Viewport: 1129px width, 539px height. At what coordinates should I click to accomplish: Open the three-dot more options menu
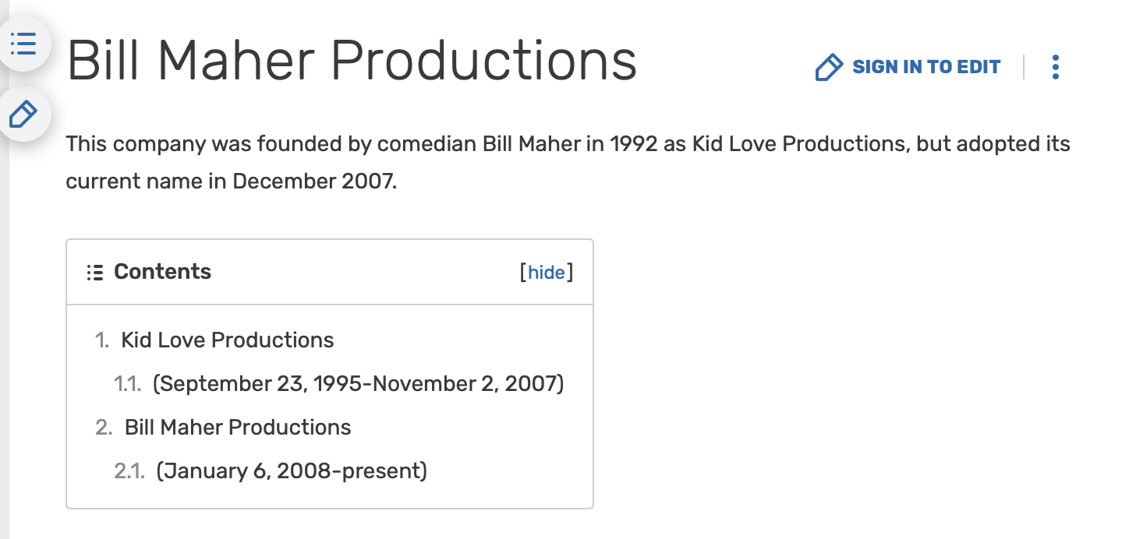click(1056, 67)
